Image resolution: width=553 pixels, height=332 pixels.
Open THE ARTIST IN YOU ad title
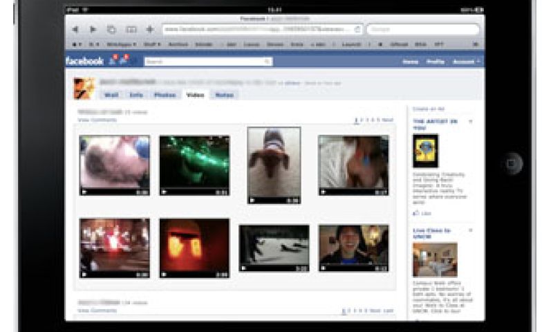[x=435, y=124]
